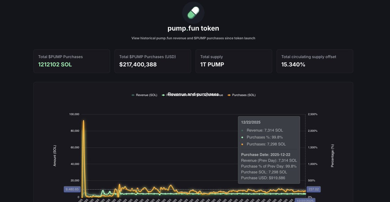The width and height of the screenshot is (390, 202).
Task: Click the Revenue and purchases chart title
Action: click(x=193, y=94)
